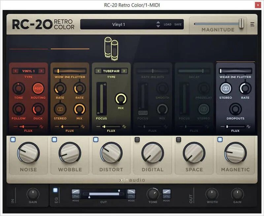Toggle the Wobble stereo link icon
This screenshot has height=216, width=264.
pos(60,109)
